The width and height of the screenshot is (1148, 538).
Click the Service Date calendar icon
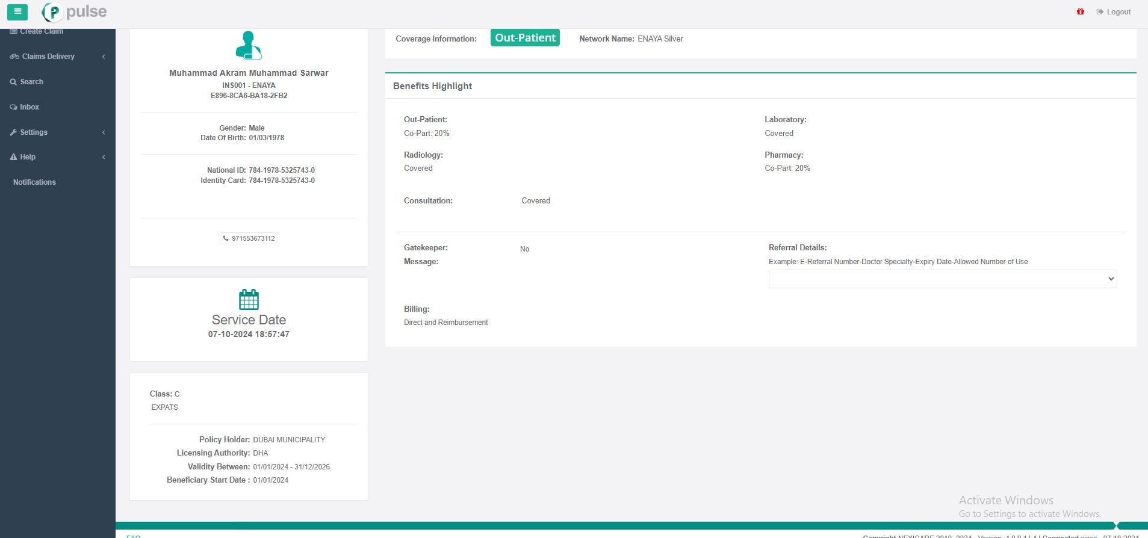tap(249, 299)
